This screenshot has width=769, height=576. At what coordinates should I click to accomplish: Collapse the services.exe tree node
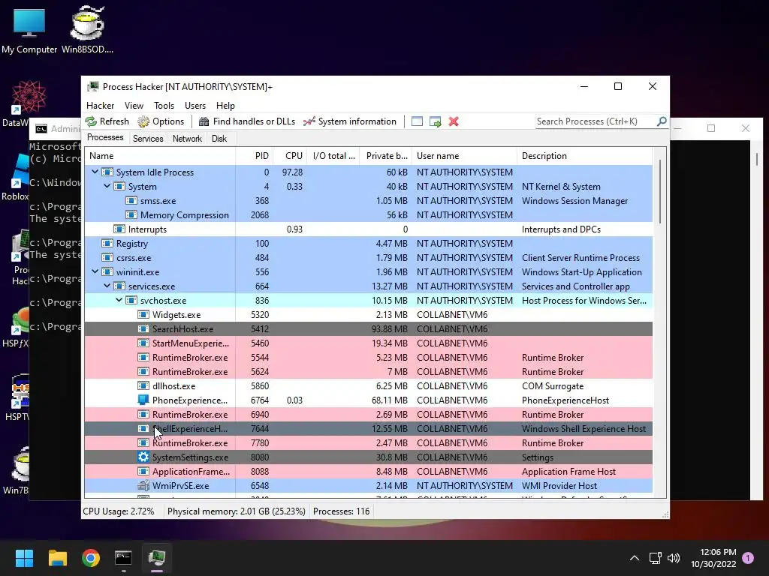point(107,286)
